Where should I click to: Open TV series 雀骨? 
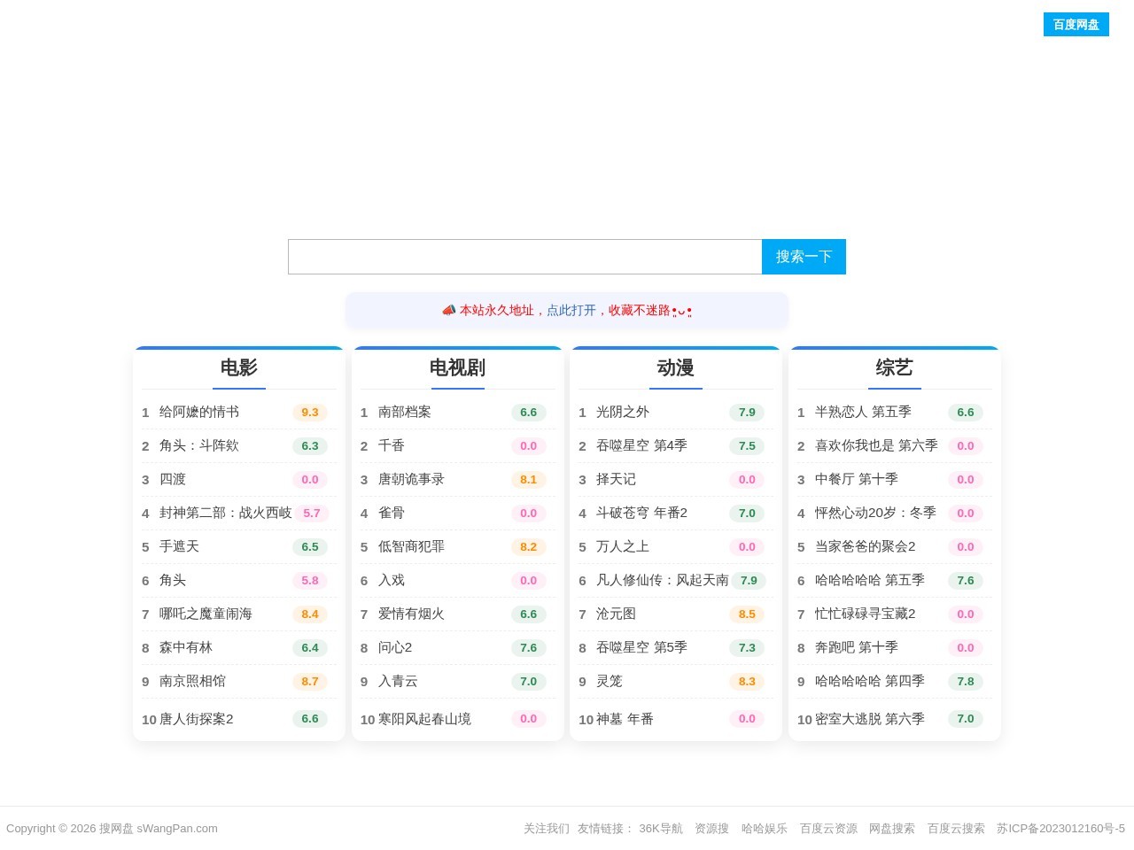coord(391,513)
